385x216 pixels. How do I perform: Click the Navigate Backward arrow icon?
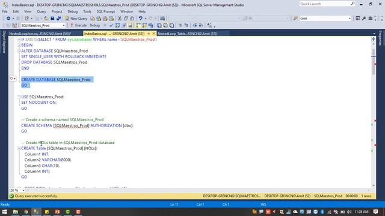[8, 19]
